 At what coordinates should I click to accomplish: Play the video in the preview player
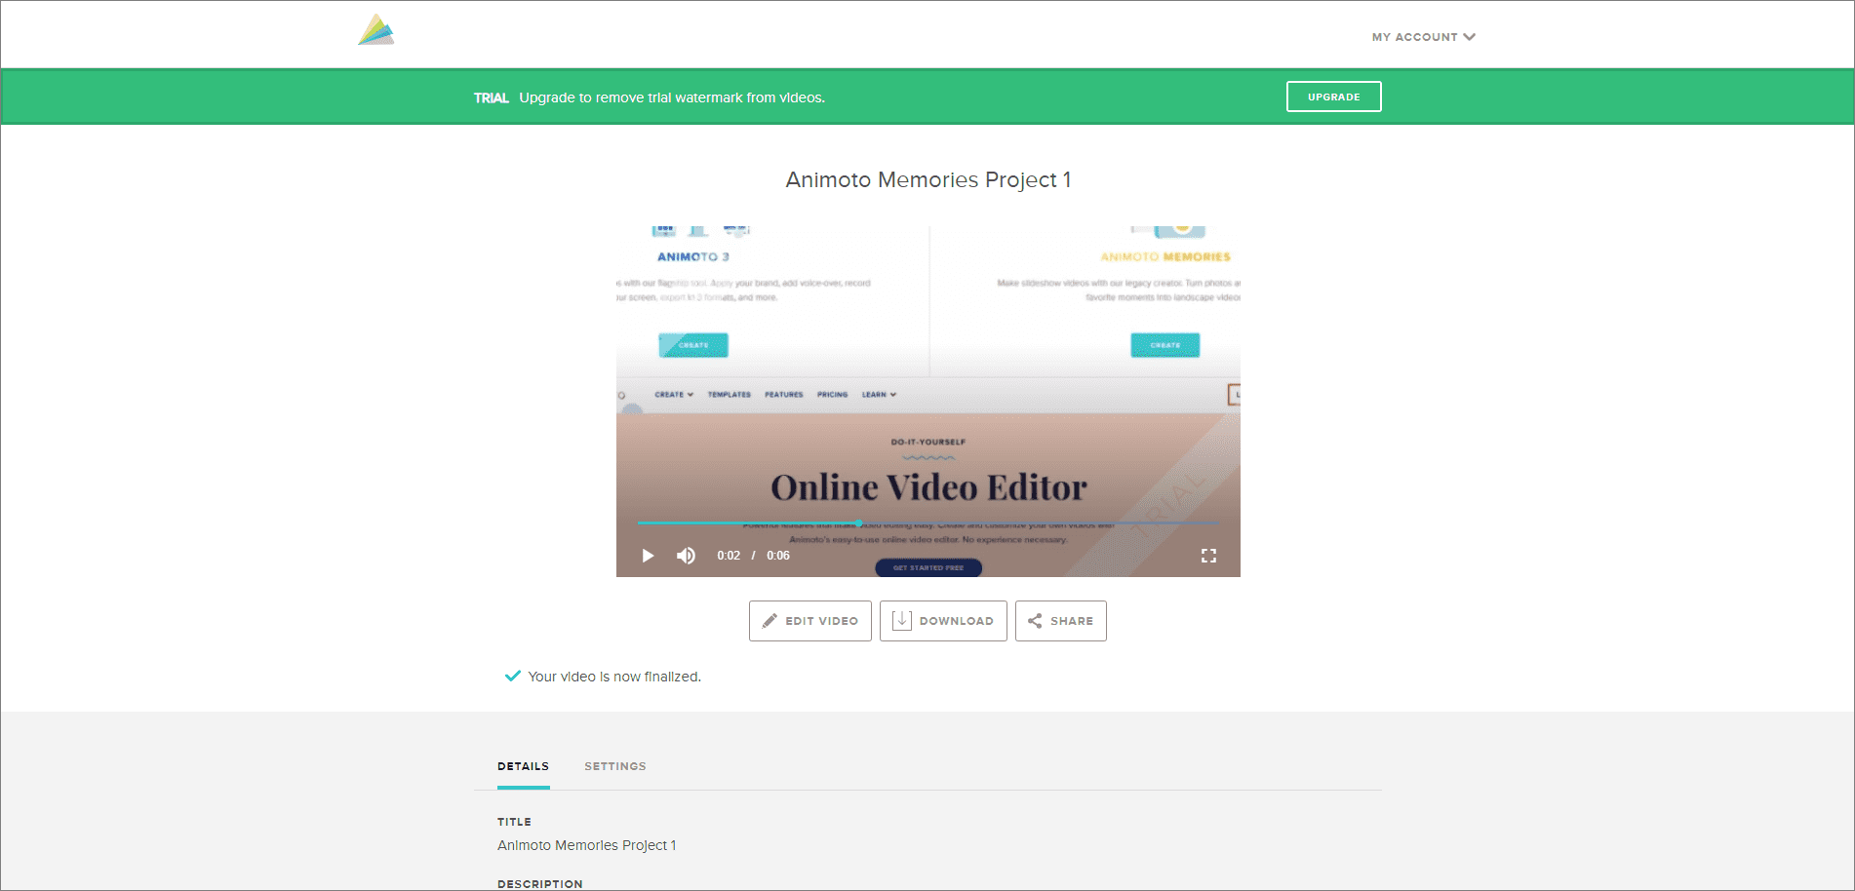pos(647,555)
